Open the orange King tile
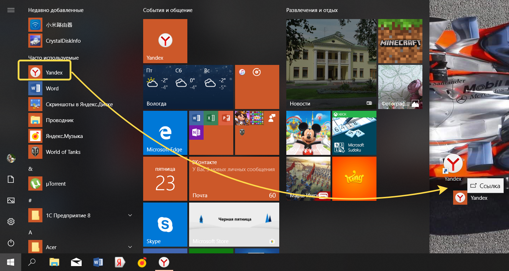The width and height of the screenshot is (509, 271). (354, 179)
